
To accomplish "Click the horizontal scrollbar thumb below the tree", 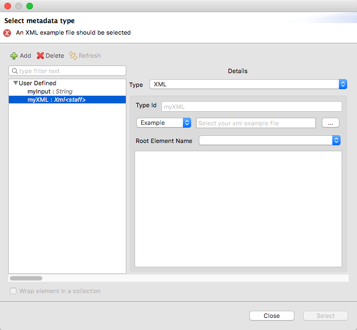I will click(x=26, y=278).
